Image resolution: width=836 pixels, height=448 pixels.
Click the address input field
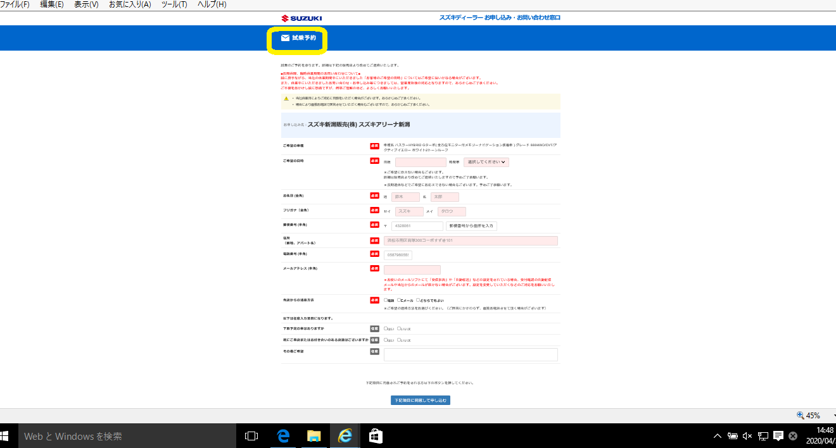coord(471,240)
